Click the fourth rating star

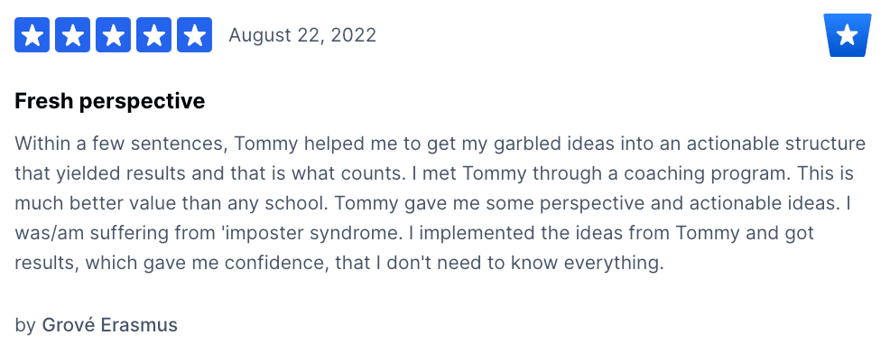(153, 34)
